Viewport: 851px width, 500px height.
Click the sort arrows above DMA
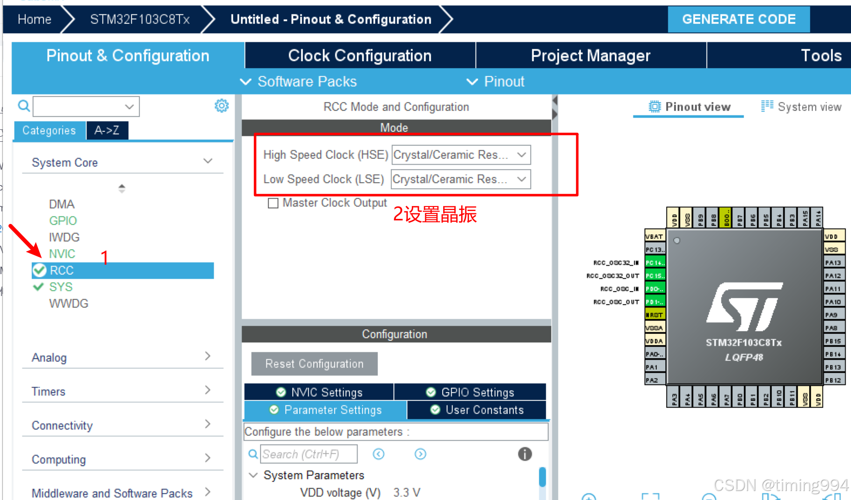click(x=122, y=188)
